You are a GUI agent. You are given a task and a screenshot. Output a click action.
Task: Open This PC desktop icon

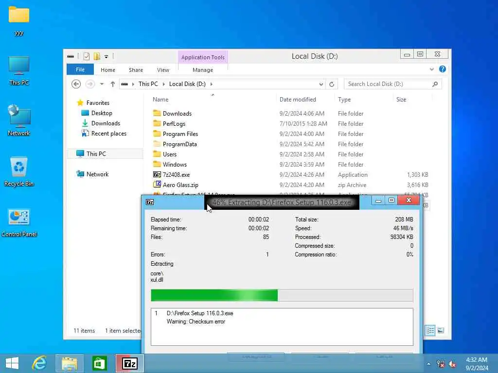tap(19, 70)
